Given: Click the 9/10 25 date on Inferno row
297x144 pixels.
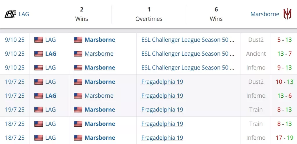Looking at the screenshot, I should click(x=15, y=68).
